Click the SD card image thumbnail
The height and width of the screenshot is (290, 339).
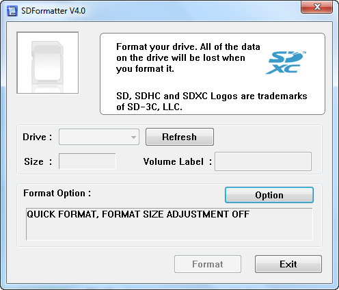tap(48, 63)
